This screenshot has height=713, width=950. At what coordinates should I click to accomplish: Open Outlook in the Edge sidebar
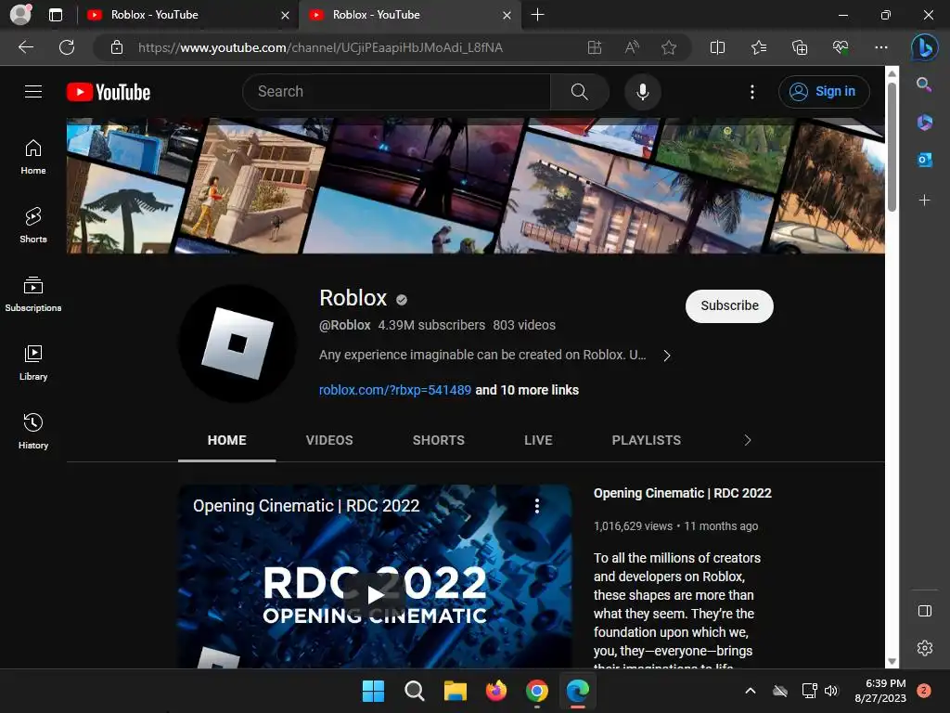(924, 160)
